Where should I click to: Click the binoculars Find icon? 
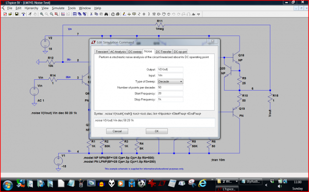(x=106, y=14)
